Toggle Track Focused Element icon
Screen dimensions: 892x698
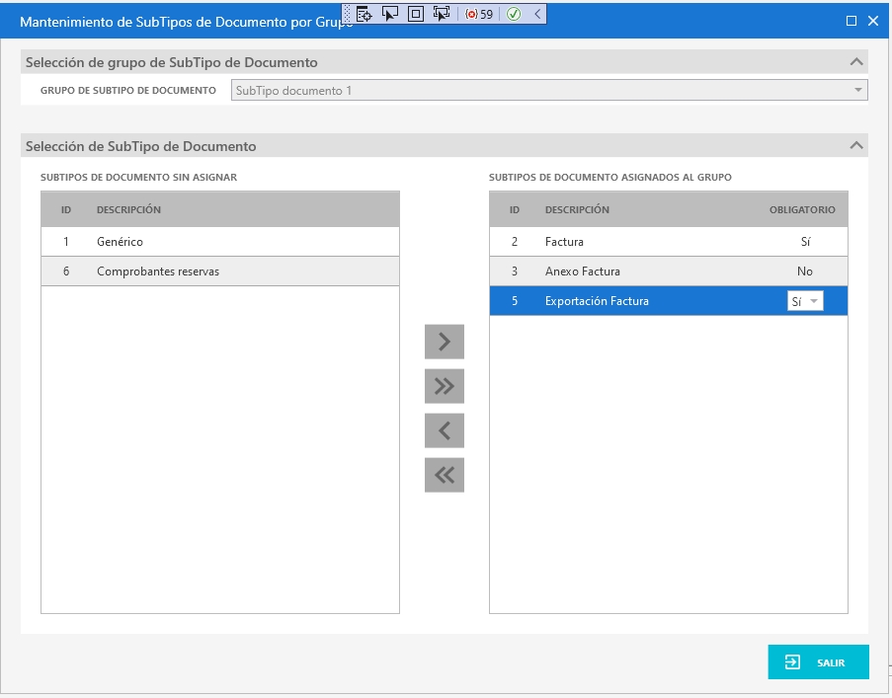442,14
